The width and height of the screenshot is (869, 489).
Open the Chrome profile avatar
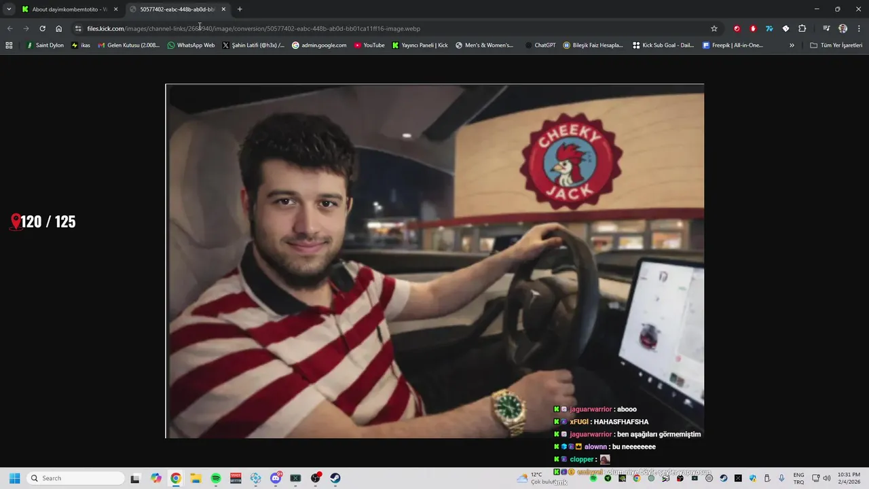843,29
